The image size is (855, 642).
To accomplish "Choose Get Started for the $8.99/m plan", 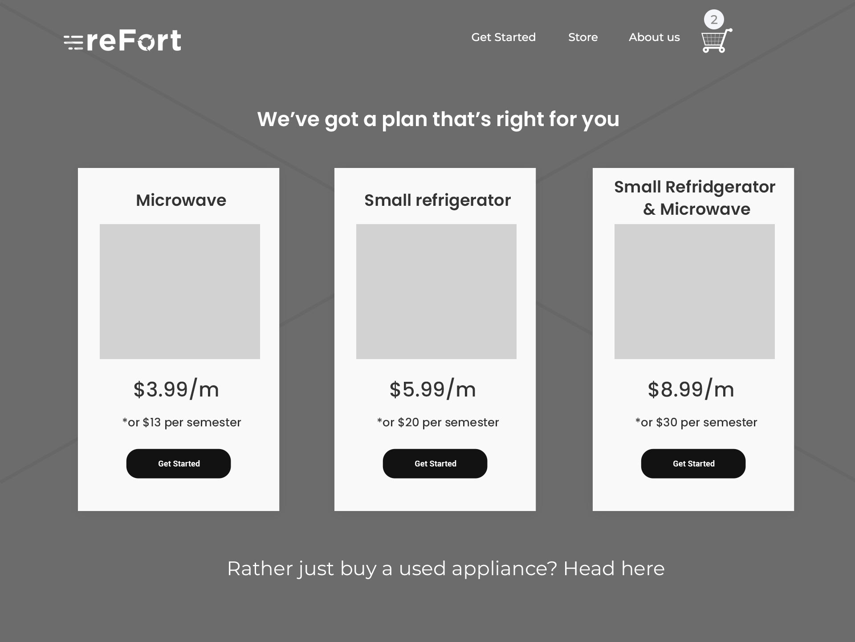I will pyautogui.click(x=693, y=463).
